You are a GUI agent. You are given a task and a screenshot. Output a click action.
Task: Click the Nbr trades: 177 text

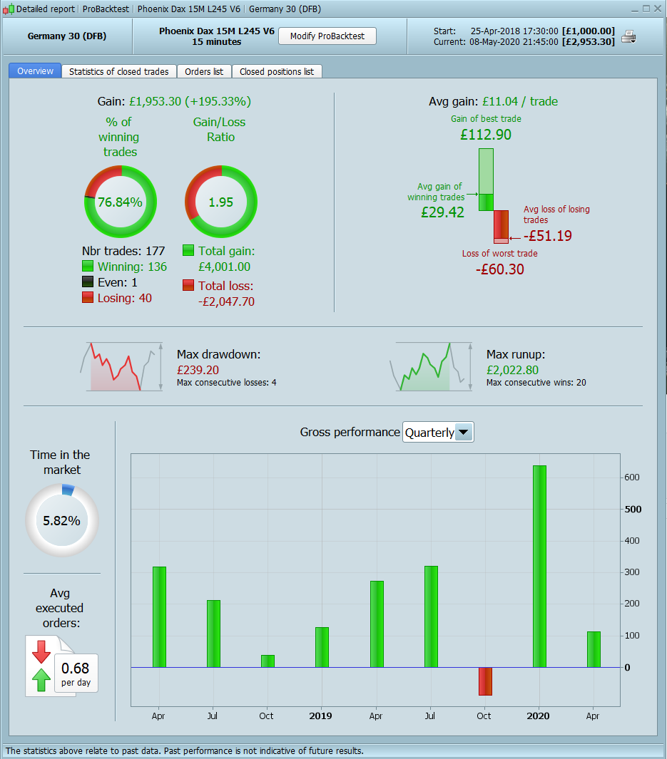point(123,251)
